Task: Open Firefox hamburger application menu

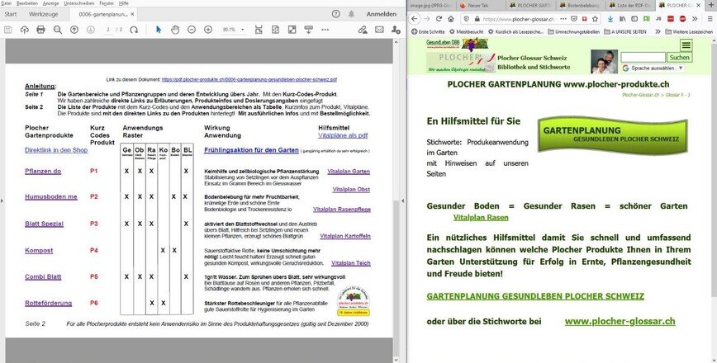Action: coord(710,19)
